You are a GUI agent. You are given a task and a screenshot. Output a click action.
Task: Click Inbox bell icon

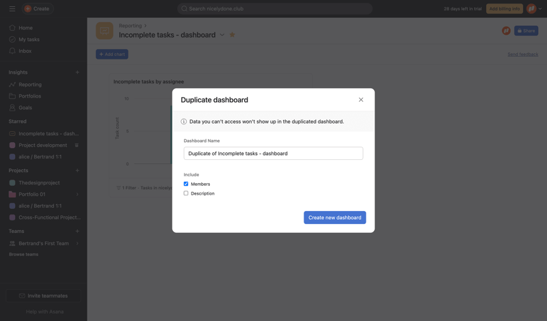[12, 51]
